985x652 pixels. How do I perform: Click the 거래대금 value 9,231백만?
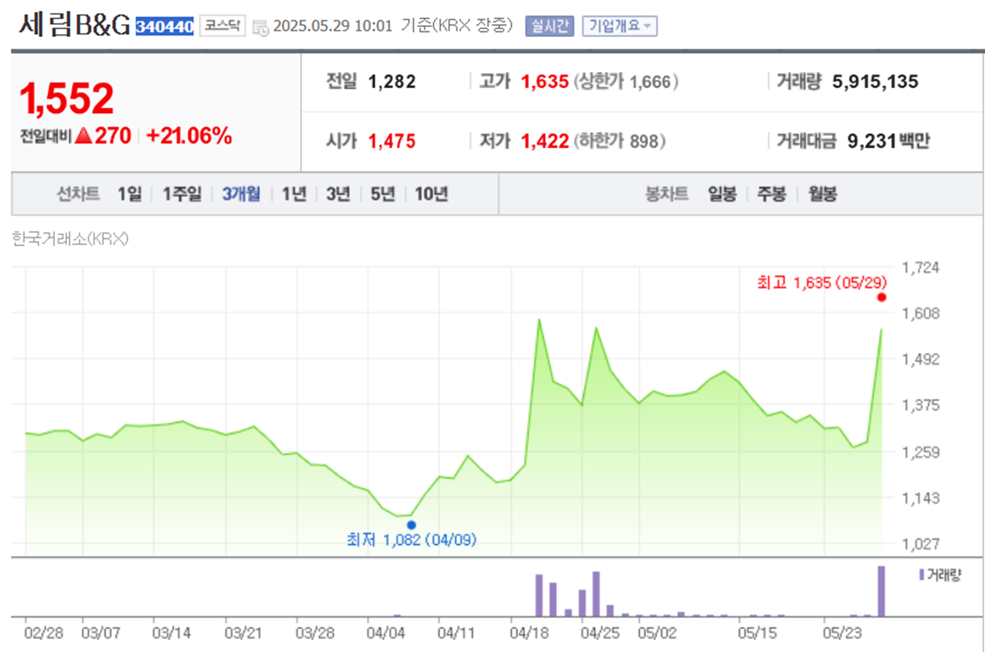(889, 141)
